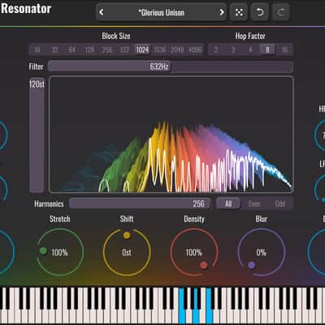Go to the next preset arrow
325x325 pixels.
[222, 12]
